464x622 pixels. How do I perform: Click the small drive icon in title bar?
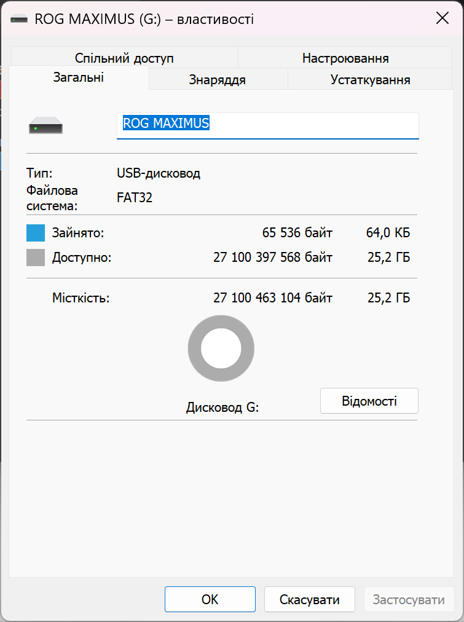[x=20, y=19]
